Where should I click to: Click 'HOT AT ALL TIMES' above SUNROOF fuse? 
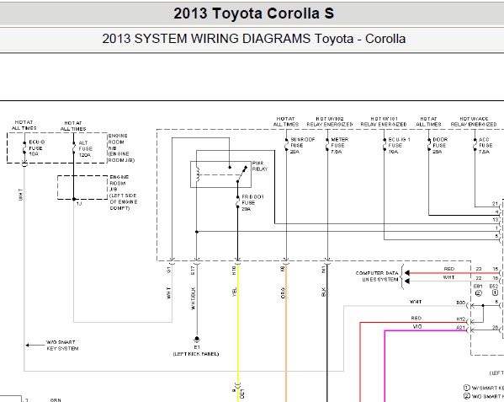(286, 121)
